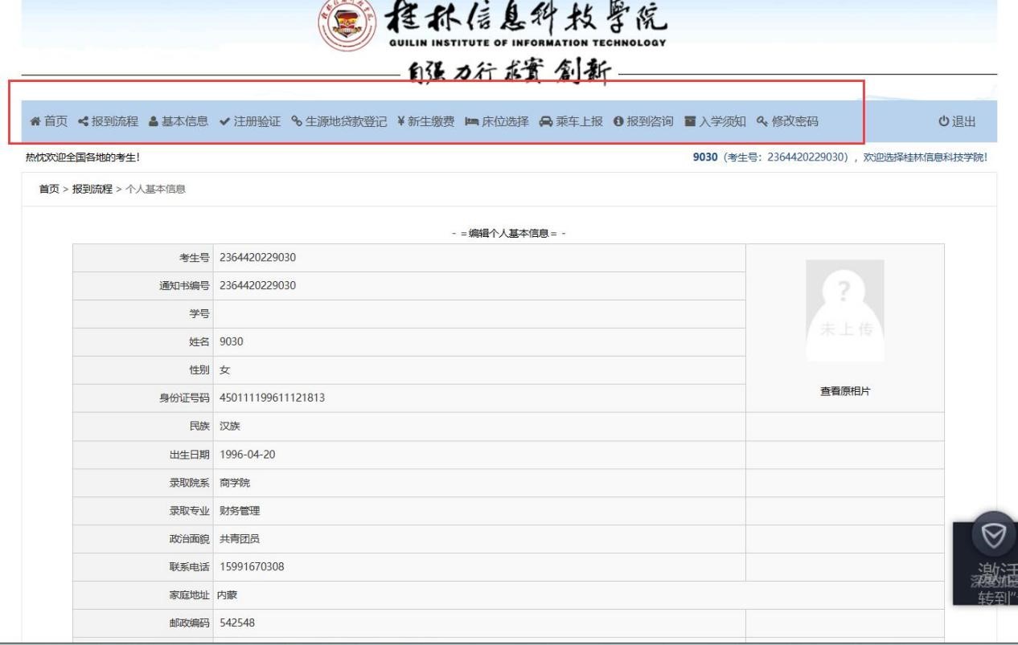1018x645 pixels.
Task: Open the 入学须知 menu item
Action: (721, 121)
